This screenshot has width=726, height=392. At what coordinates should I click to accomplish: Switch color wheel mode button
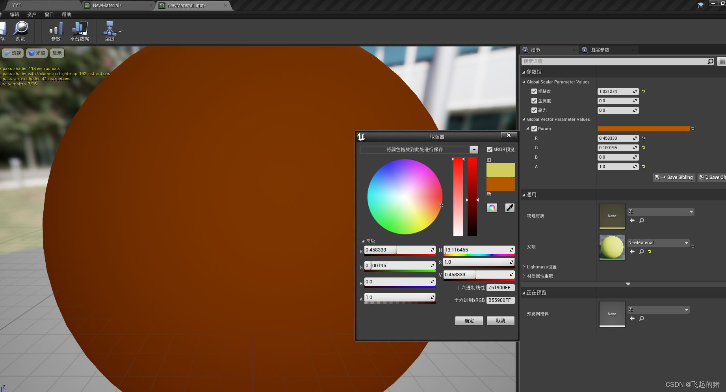tap(492, 208)
